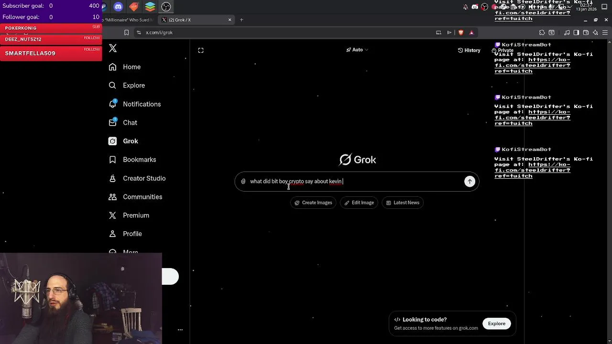Screen dimensions: 612x344
Task: Click the Bookmarks ribbon icon
Action: click(x=112, y=160)
